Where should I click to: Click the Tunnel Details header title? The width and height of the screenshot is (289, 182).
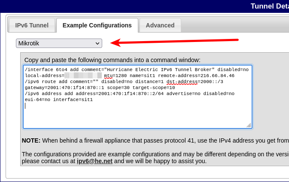pyautogui.click(x=270, y=6)
